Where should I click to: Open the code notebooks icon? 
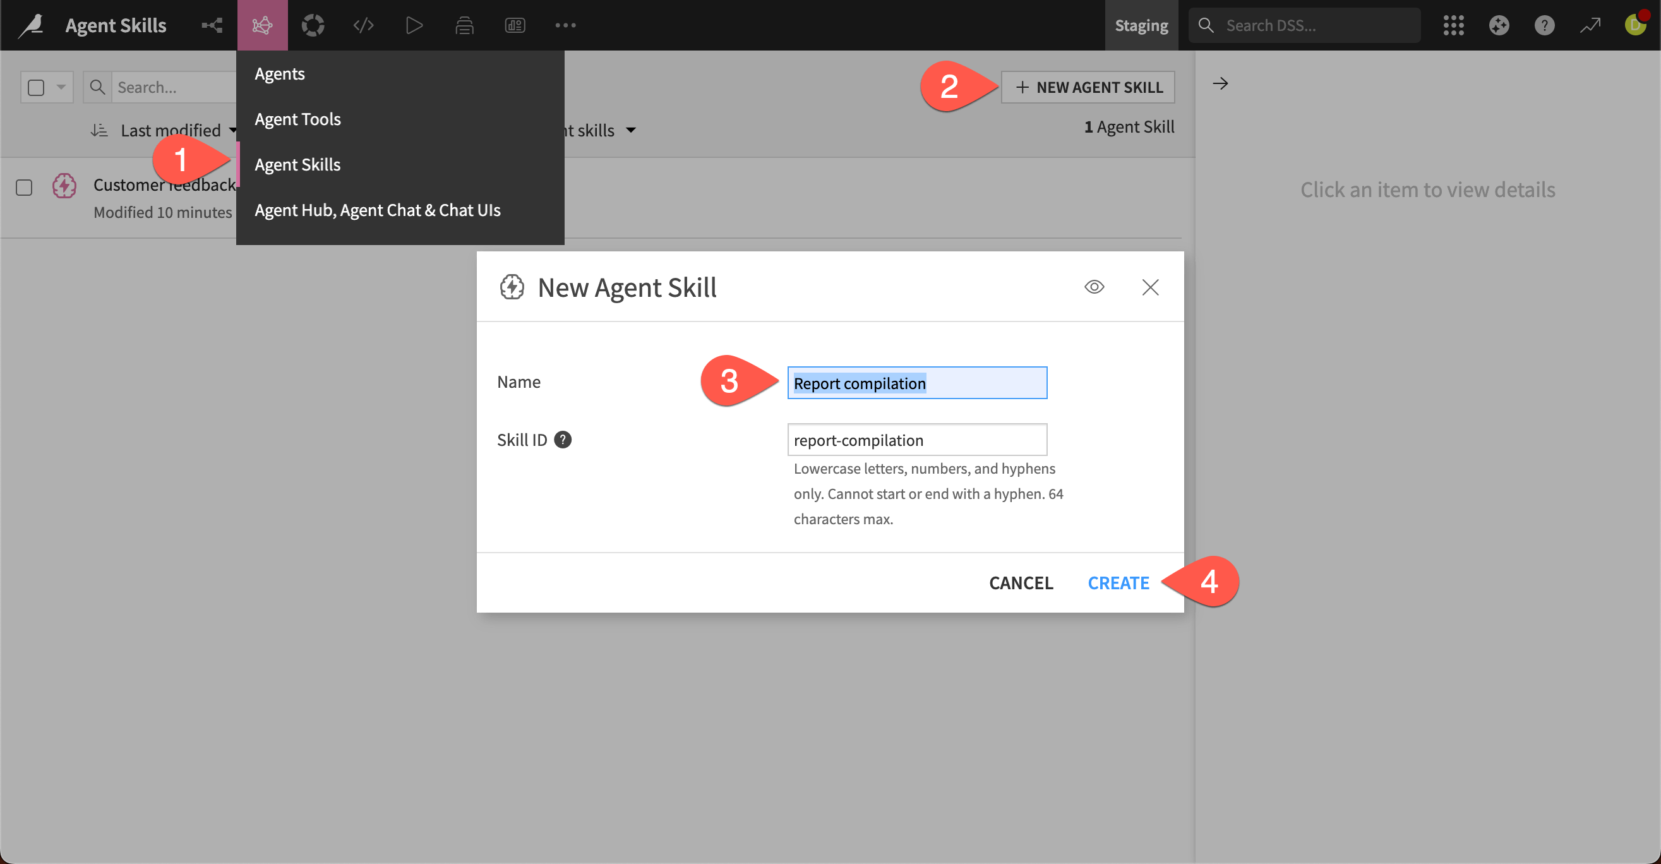point(364,25)
